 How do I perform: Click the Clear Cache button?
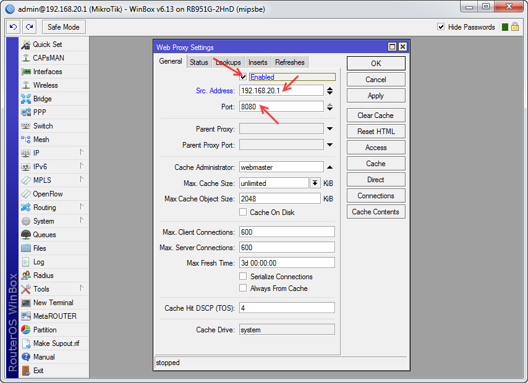[x=376, y=116]
